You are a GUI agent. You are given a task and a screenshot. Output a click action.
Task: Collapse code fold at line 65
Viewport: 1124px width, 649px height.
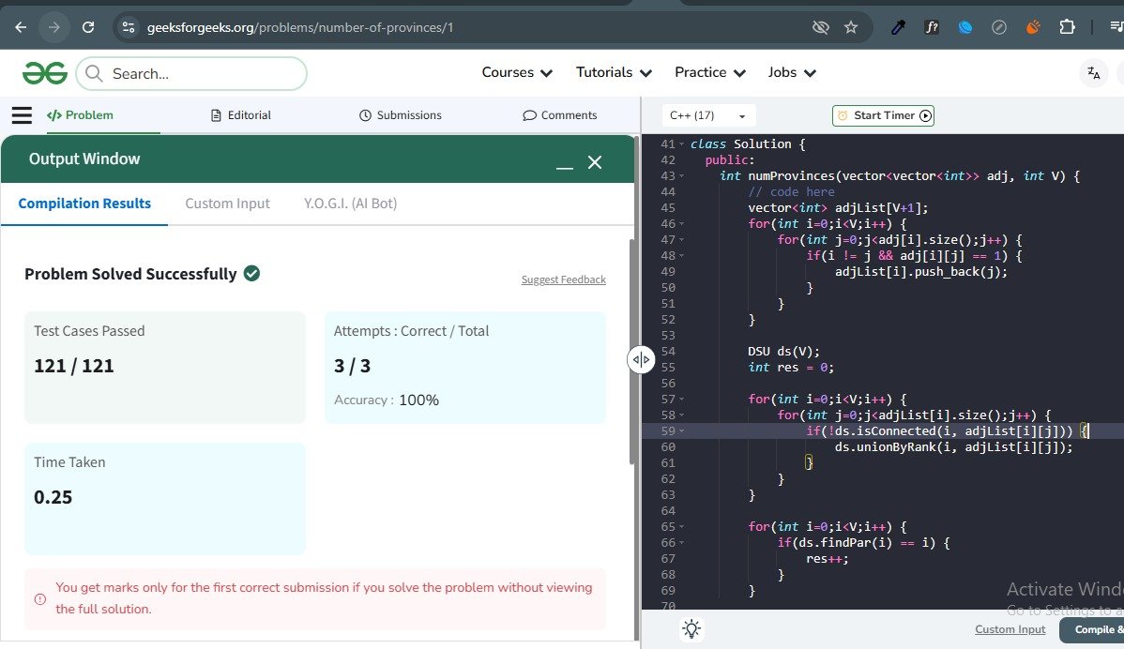[x=682, y=526]
